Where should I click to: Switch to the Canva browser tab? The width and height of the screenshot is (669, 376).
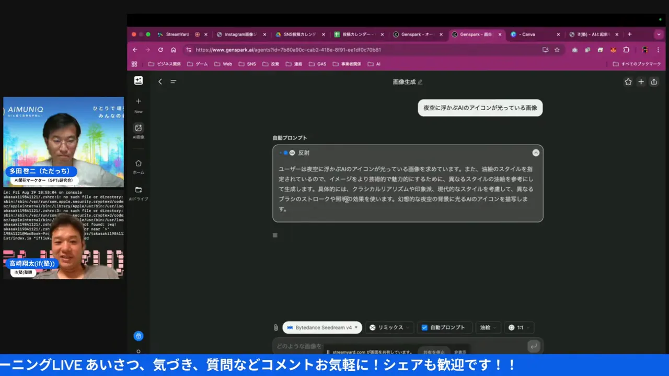[528, 34]
